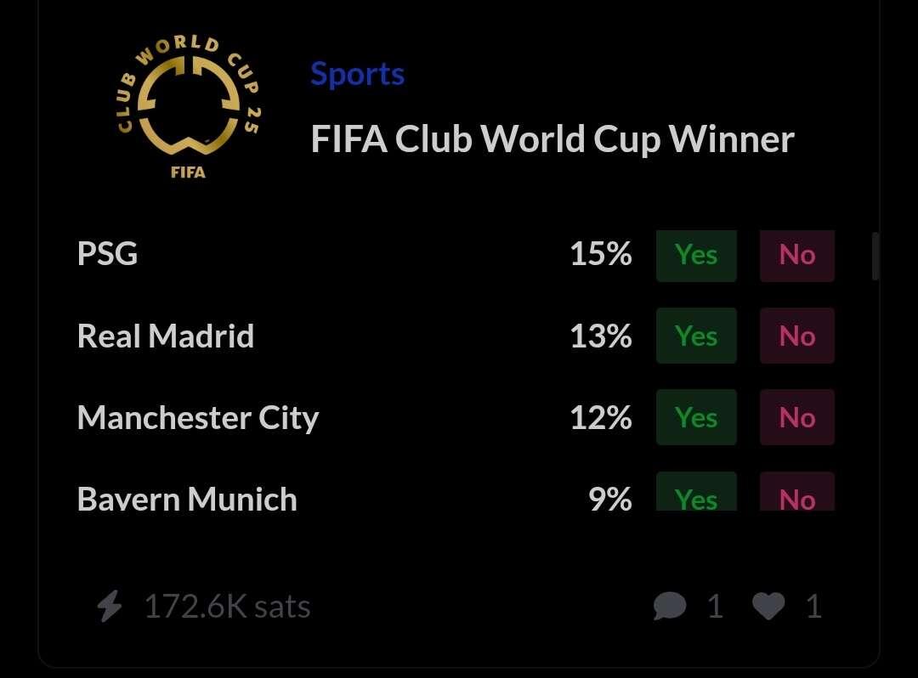Click the lightning bolt sats icon

(x=110, y=606)
